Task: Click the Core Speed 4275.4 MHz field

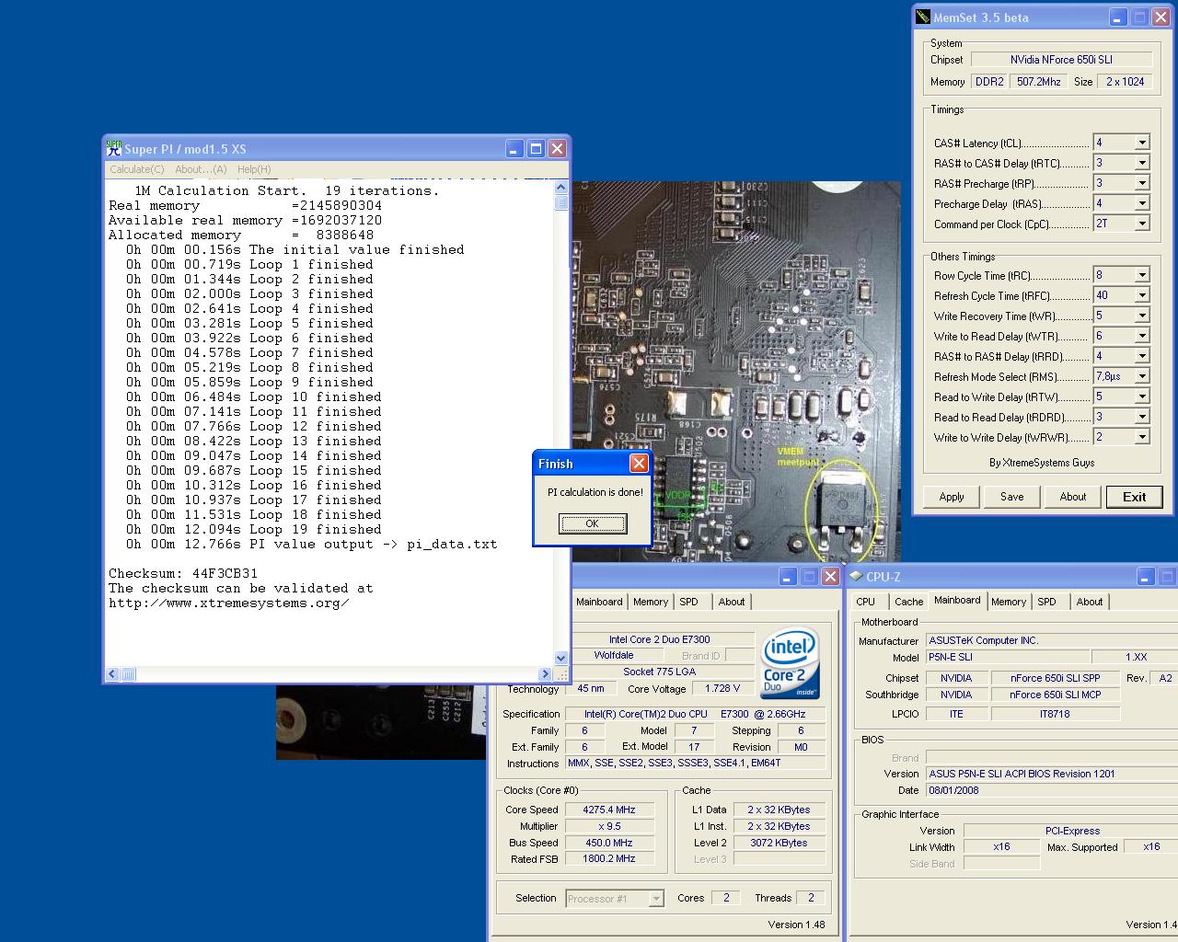Action: point(609,810)
